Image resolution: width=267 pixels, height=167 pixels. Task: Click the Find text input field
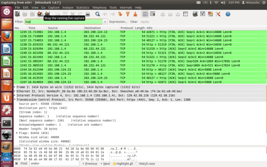pyautogui.click(x=55, y=164)
